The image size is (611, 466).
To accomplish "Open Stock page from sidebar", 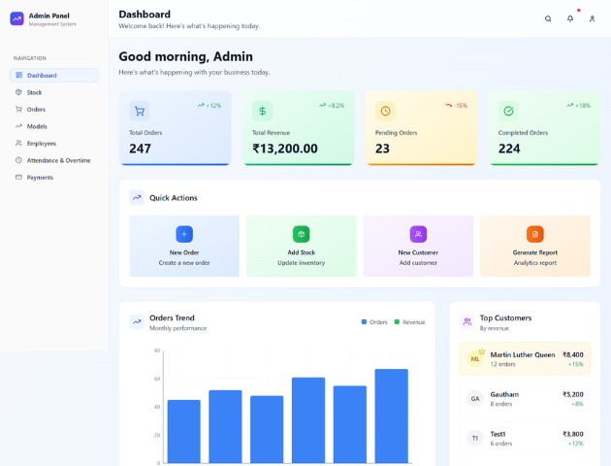I will [x=54, y=92].
